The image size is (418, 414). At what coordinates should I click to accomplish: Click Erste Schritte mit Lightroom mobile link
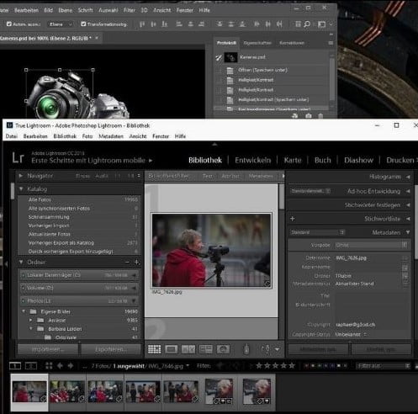click(88, 161)
